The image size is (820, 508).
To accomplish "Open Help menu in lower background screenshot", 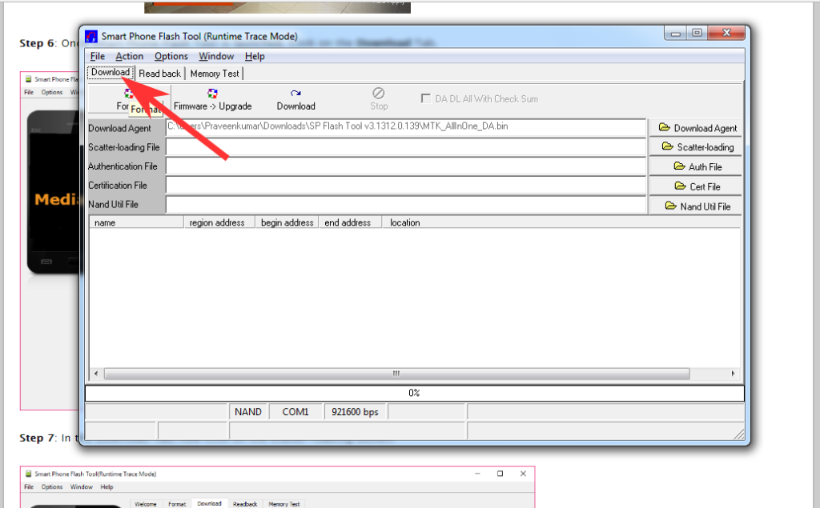I will coord(107,487).
